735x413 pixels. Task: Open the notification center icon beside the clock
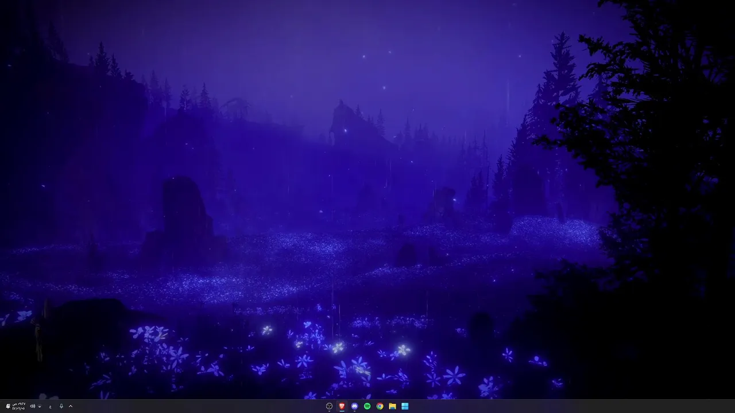[8, 406]
